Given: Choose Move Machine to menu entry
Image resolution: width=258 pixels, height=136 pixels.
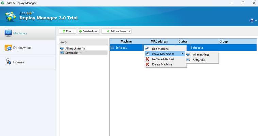Looking at the screenshot, I should [165, 54].
